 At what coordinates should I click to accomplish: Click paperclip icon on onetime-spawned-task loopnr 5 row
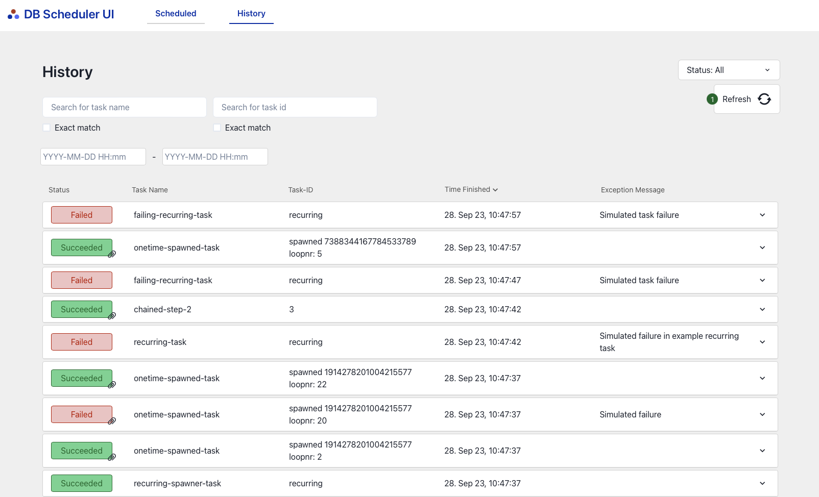click(x=112, y=254)
